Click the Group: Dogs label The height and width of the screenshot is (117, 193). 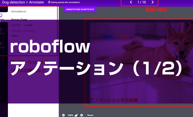(x=19, y=20)
